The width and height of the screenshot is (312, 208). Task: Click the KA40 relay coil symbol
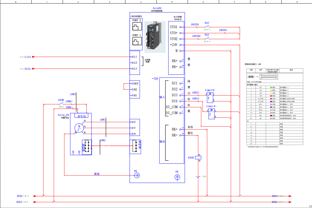[199, 157]
